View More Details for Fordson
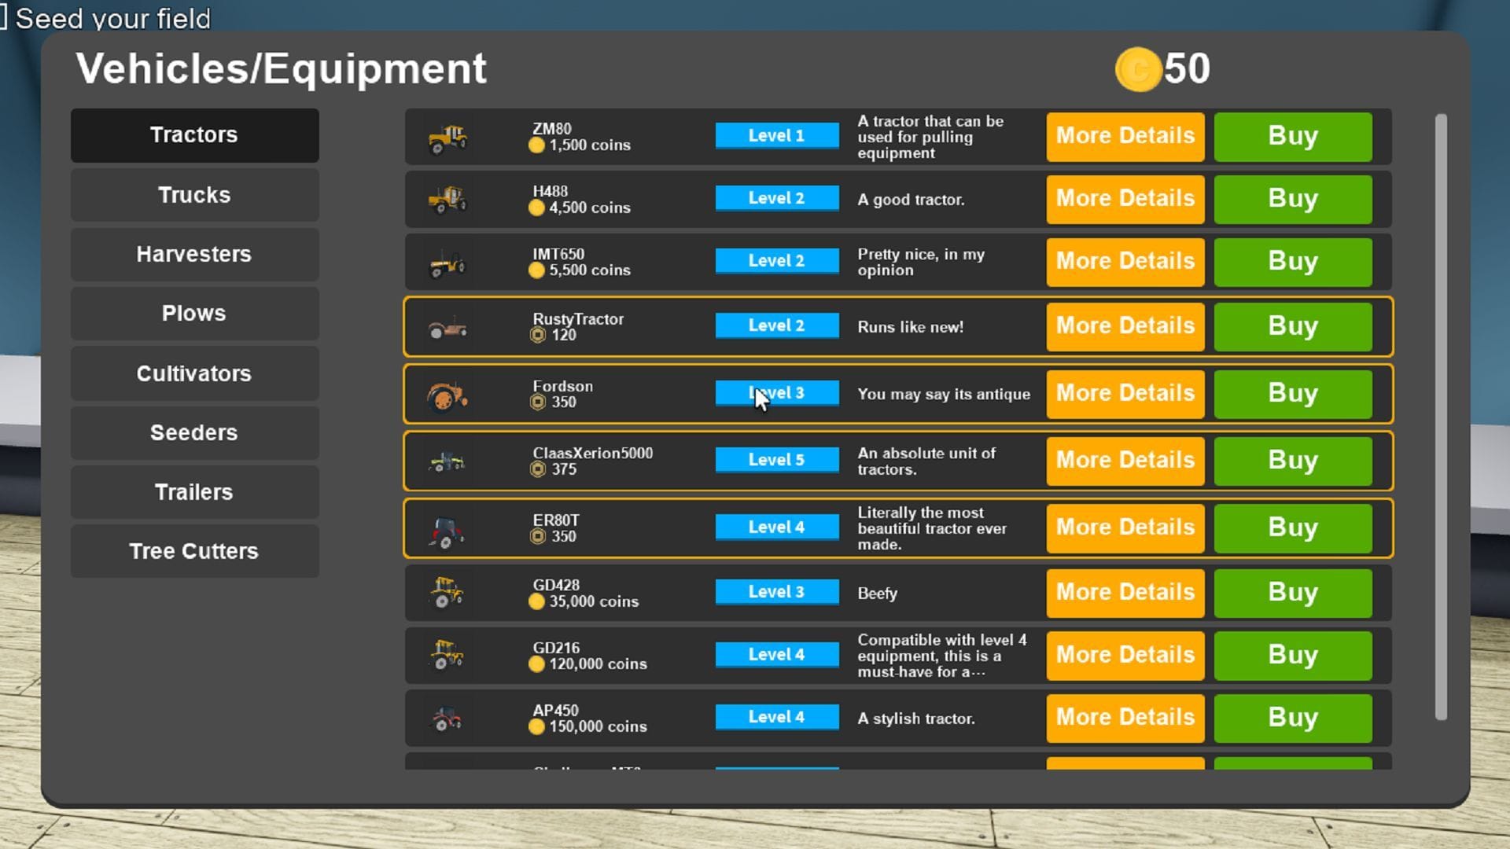The width and height of the screenshot is (1510, 849). [x=1125, y=394]
